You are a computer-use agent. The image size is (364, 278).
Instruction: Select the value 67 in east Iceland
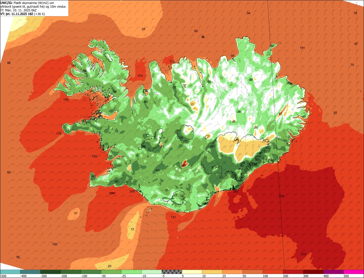pos(280,114)
